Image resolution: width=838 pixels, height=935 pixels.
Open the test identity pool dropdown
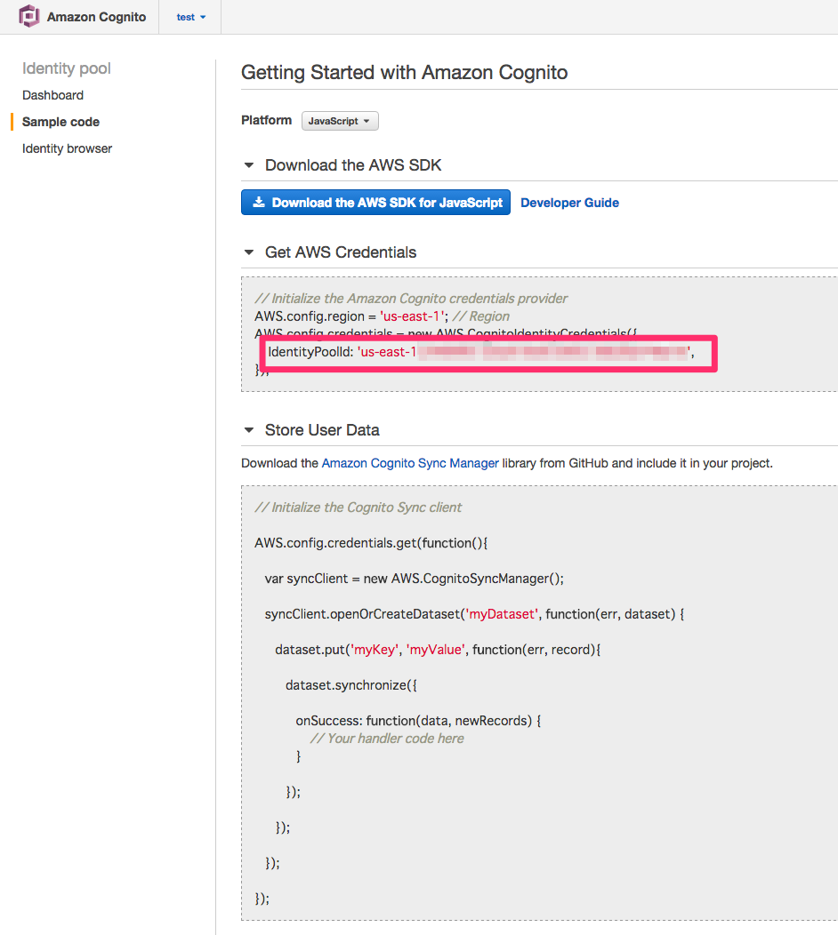191,17
